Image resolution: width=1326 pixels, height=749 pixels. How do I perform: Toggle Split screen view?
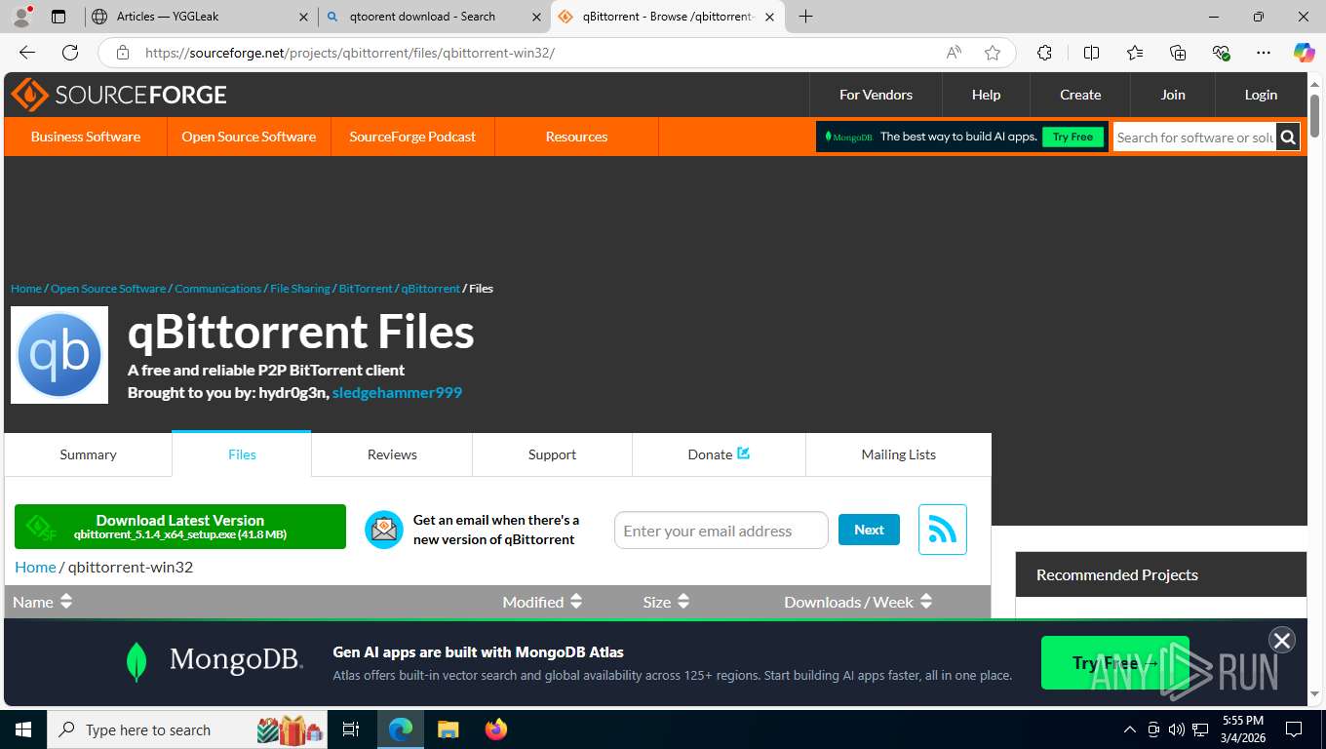(x=1091, y=53)
